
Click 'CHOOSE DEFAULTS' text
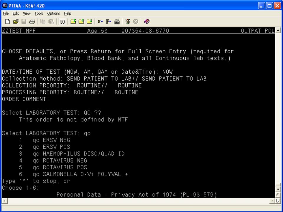click(x=28, y=51)
